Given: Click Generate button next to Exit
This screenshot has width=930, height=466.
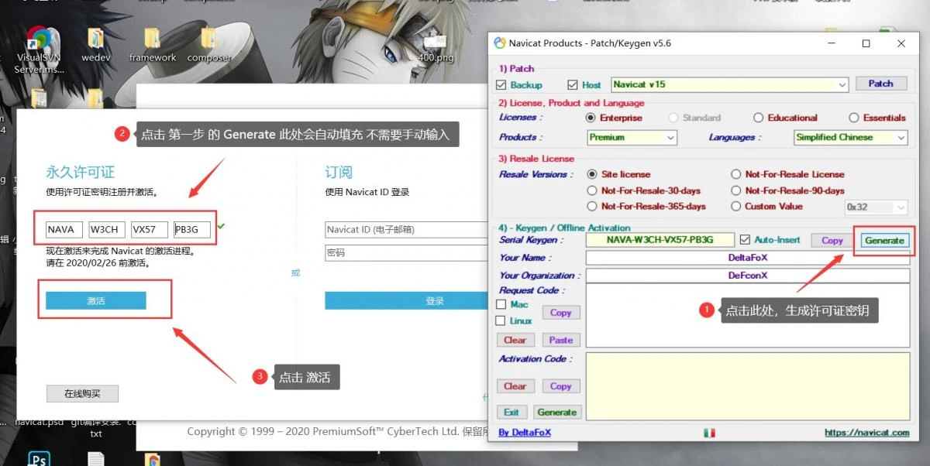Looking at the screenshot, I should click(x=556, y=412).
